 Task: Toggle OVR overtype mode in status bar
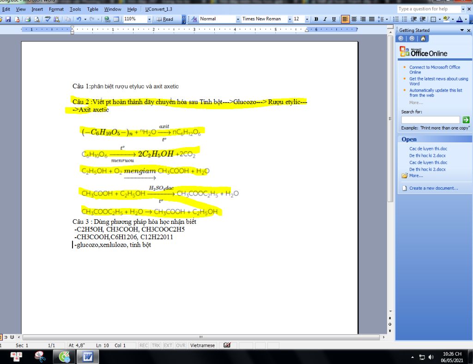click(x=181, y=345)
